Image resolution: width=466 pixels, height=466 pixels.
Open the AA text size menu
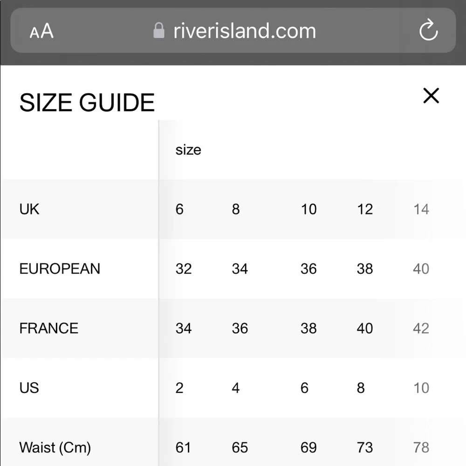41,31
